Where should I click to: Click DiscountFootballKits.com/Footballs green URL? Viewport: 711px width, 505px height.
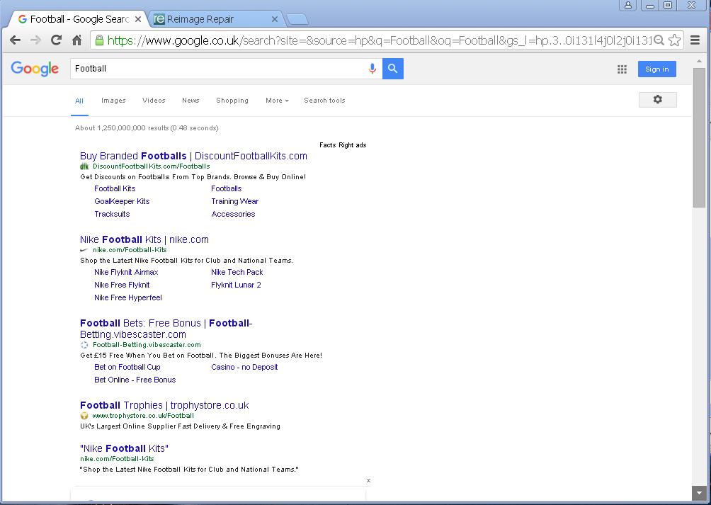pos(152,166)
